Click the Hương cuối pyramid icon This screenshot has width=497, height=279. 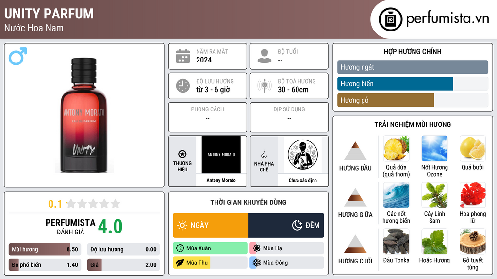coord(355,244)
